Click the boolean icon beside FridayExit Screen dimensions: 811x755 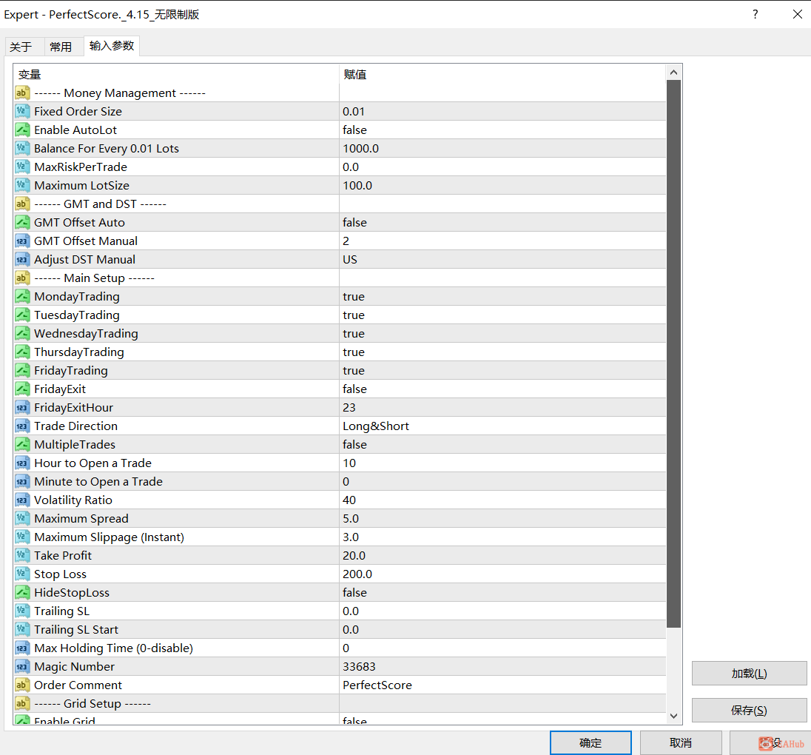[22, 389]
